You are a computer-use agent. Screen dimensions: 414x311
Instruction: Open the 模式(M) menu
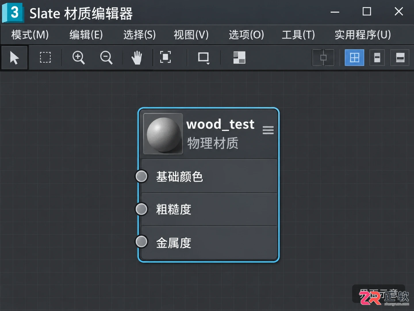[x=30, y=35]
